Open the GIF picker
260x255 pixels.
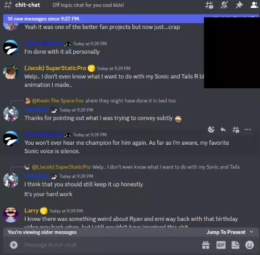221,245
